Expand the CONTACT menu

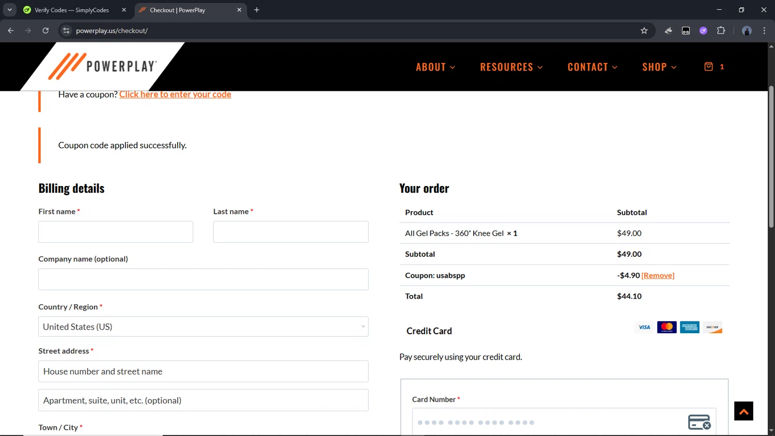coord(593,67)
